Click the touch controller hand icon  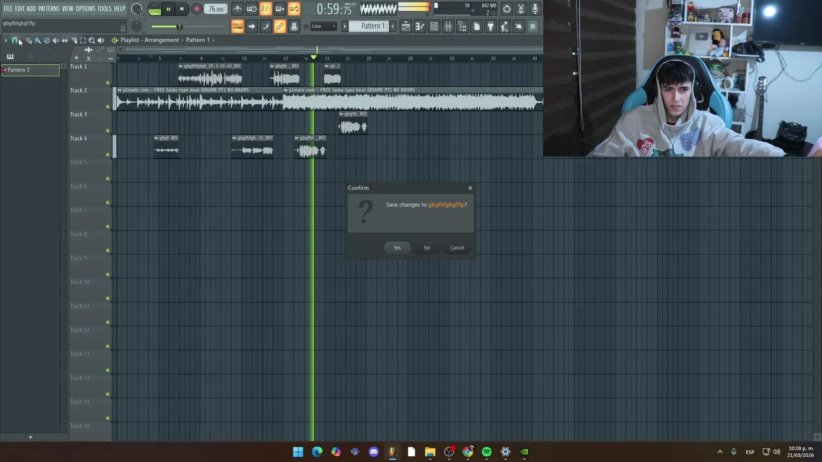[519, 26]
